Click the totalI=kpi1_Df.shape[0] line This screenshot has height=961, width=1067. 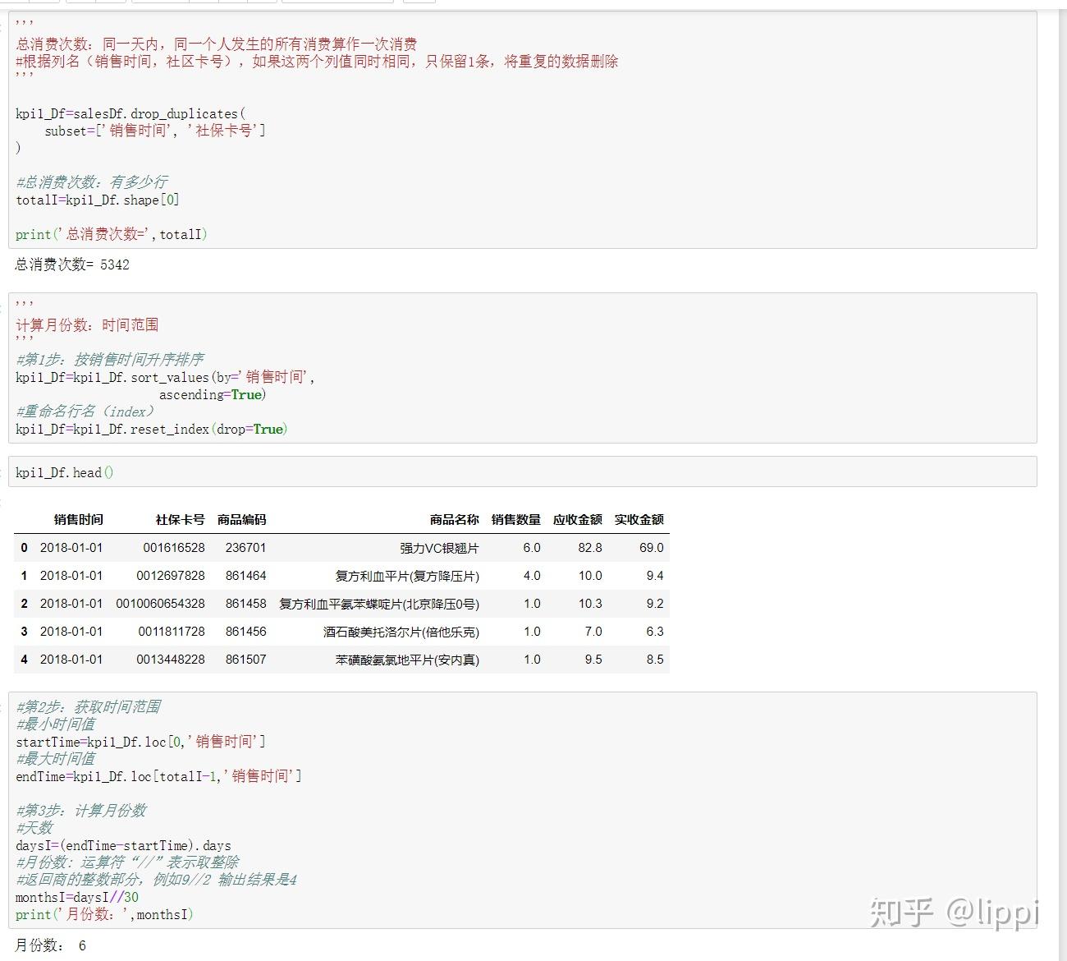97,200
